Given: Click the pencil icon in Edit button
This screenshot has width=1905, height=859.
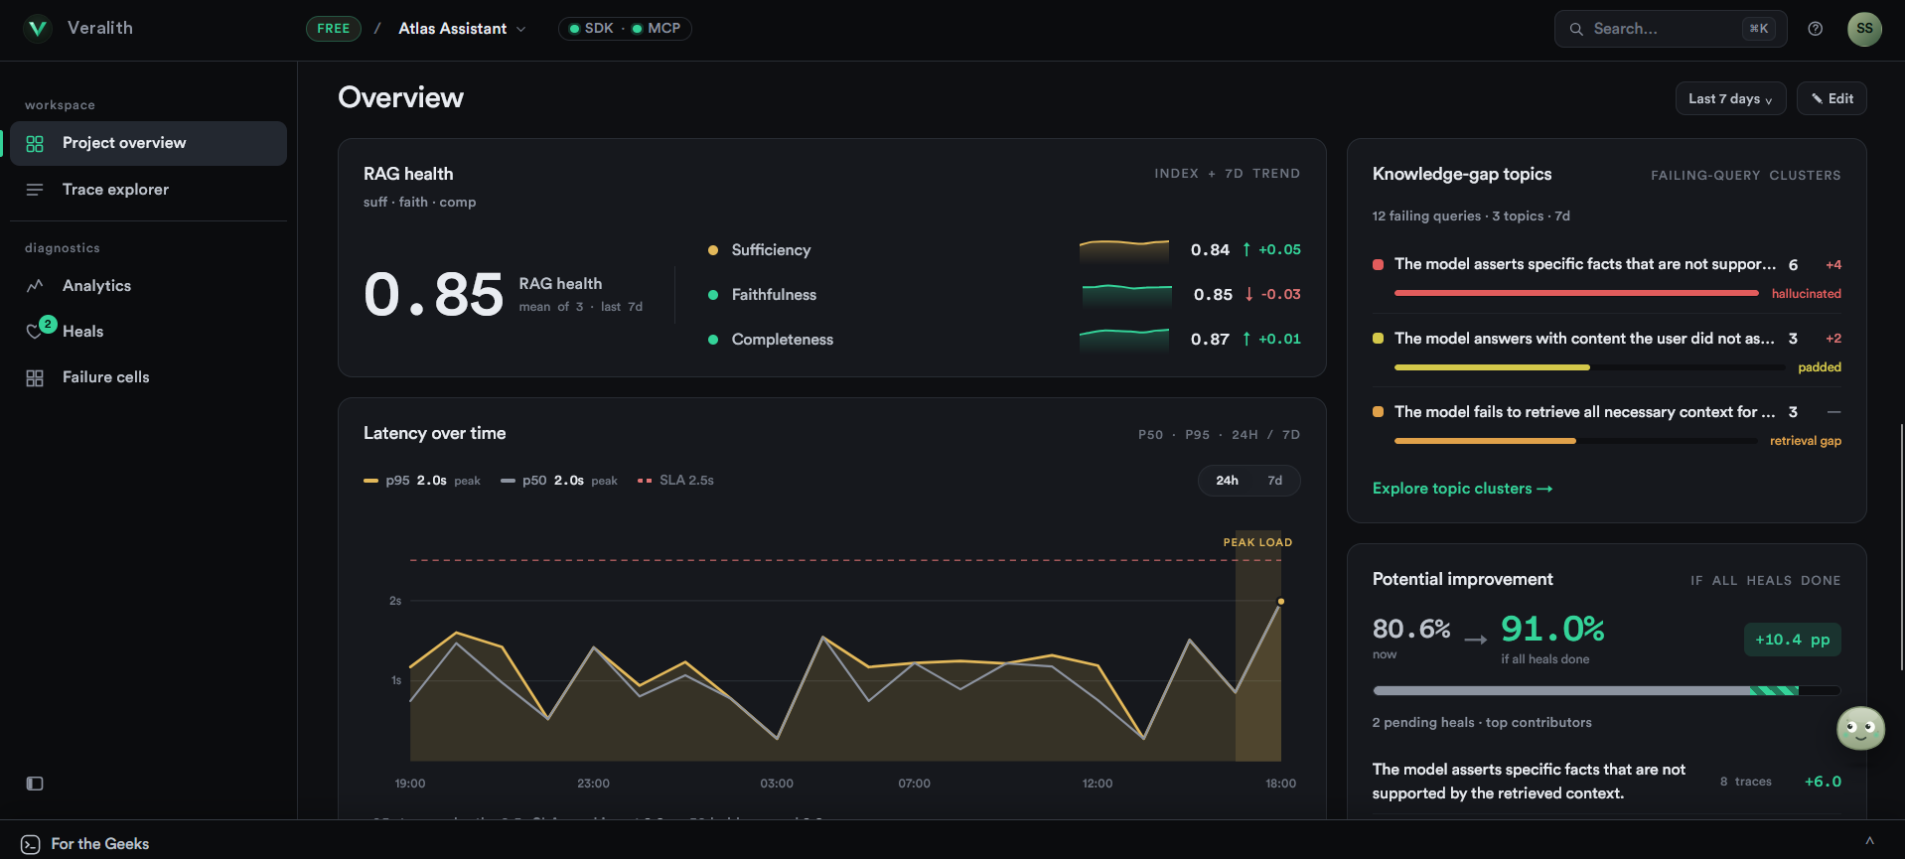Looking at the screenshot, I should click(x=1817, y=98).
